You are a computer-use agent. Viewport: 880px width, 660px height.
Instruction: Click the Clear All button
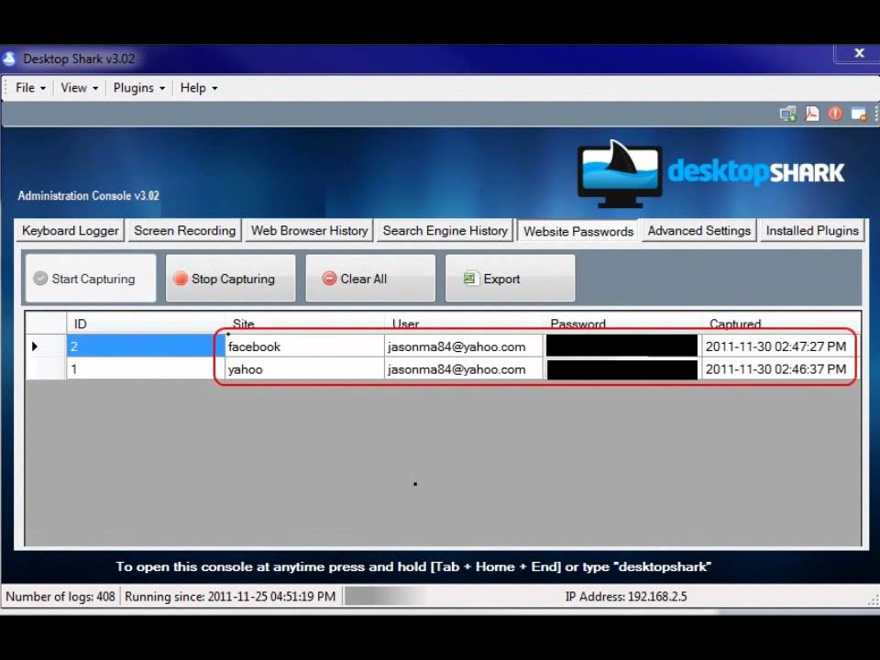click(370, 279)
